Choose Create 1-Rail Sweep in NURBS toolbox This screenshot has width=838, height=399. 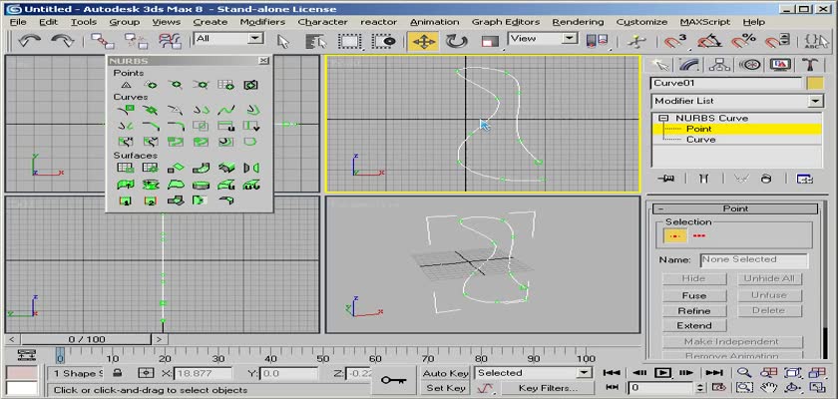click(x=126, y=200)
